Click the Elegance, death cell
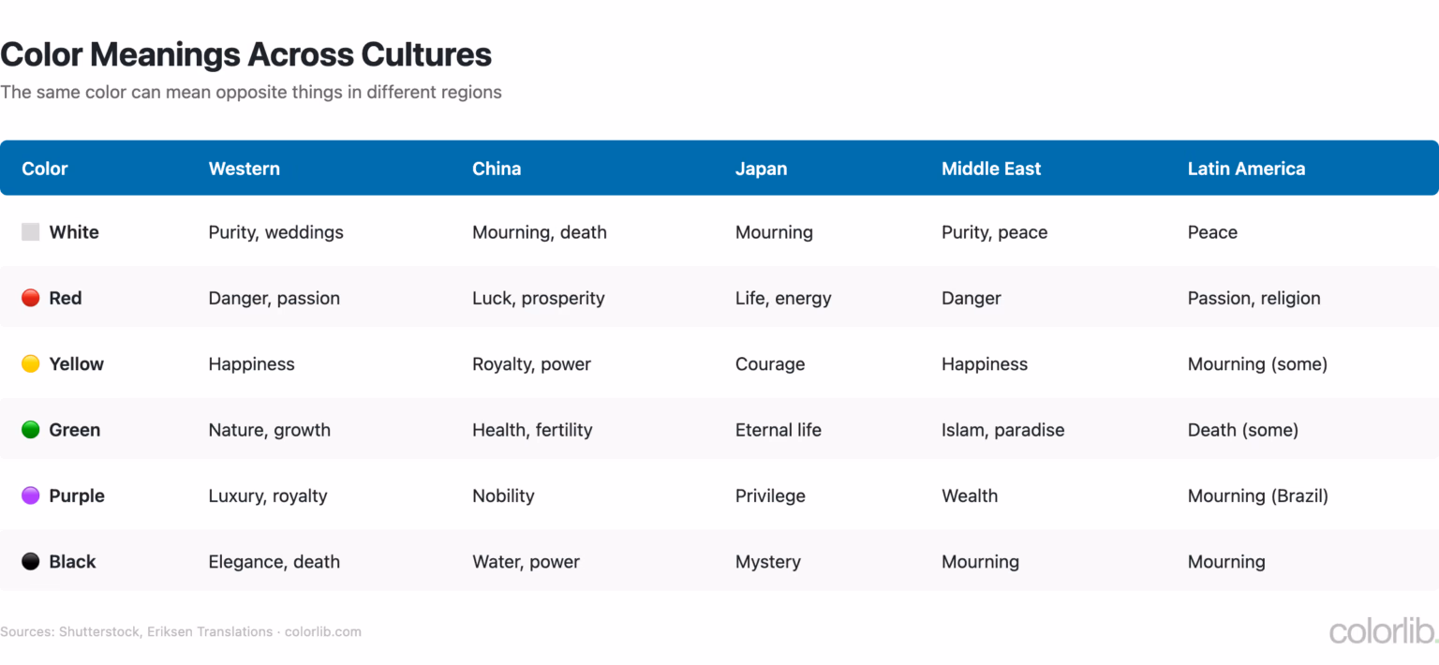Screen dimensions: 1439x665 274,562
